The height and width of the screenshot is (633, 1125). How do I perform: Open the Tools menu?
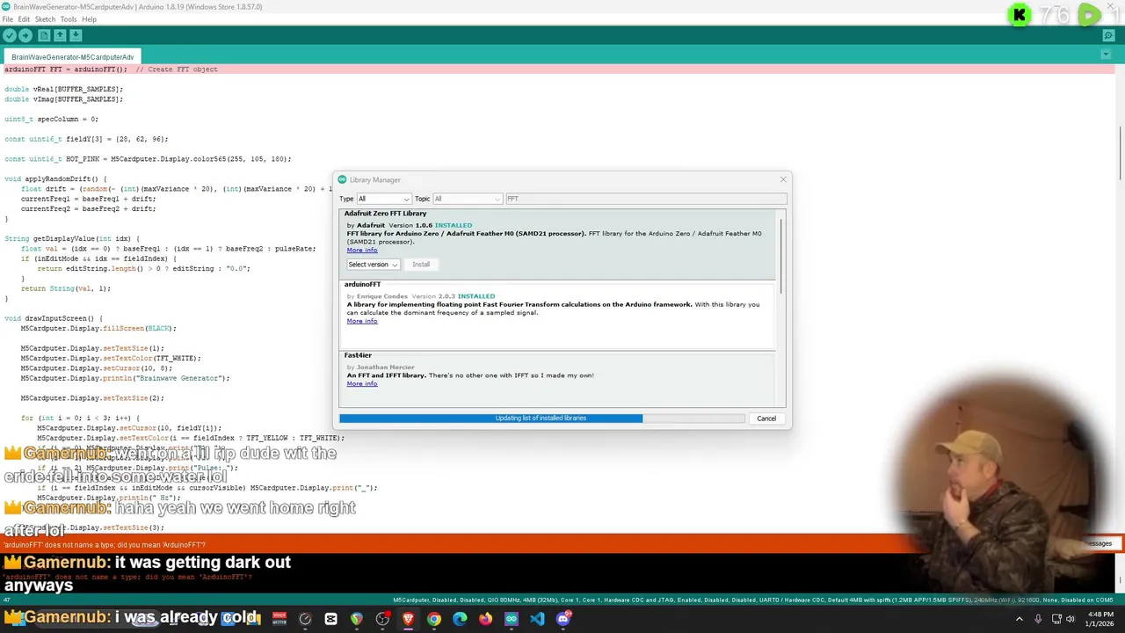[69, 19]
